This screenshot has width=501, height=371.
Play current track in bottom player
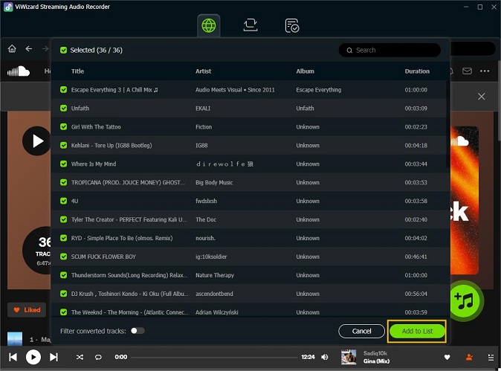(x=33, y=357)
